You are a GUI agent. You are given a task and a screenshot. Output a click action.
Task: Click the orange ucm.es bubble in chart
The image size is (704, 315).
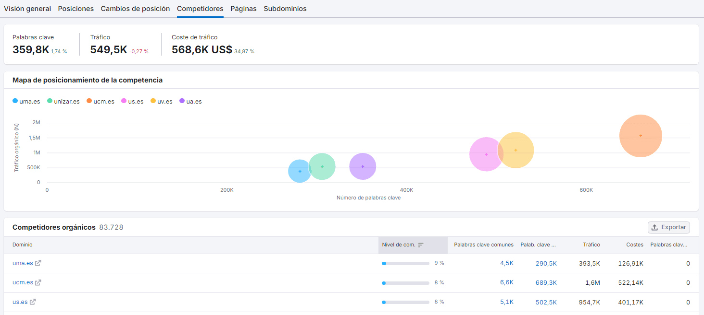point(641,136)
